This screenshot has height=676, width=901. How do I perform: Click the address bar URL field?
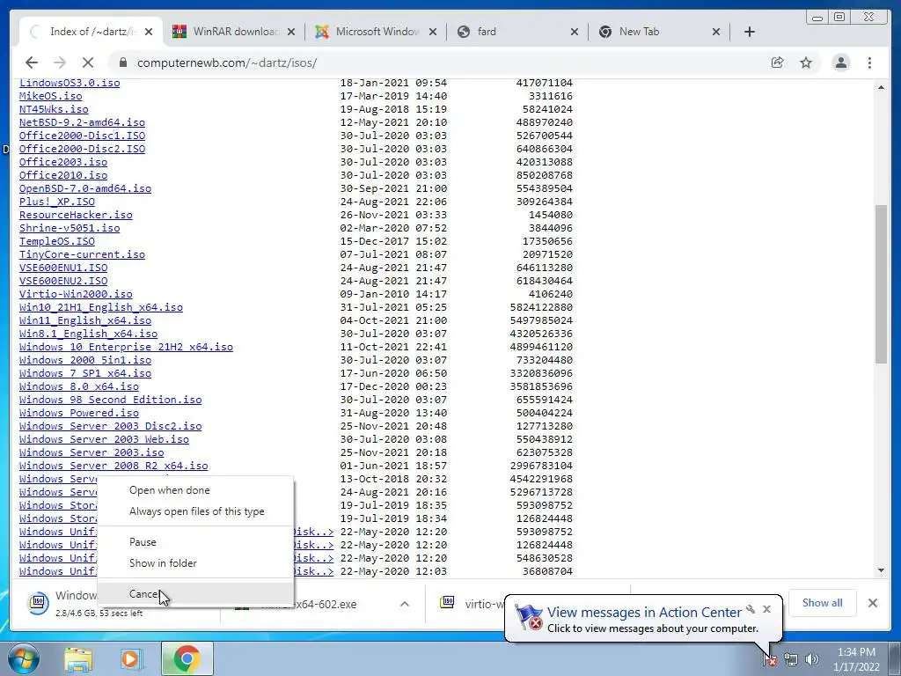pos(436,62)
